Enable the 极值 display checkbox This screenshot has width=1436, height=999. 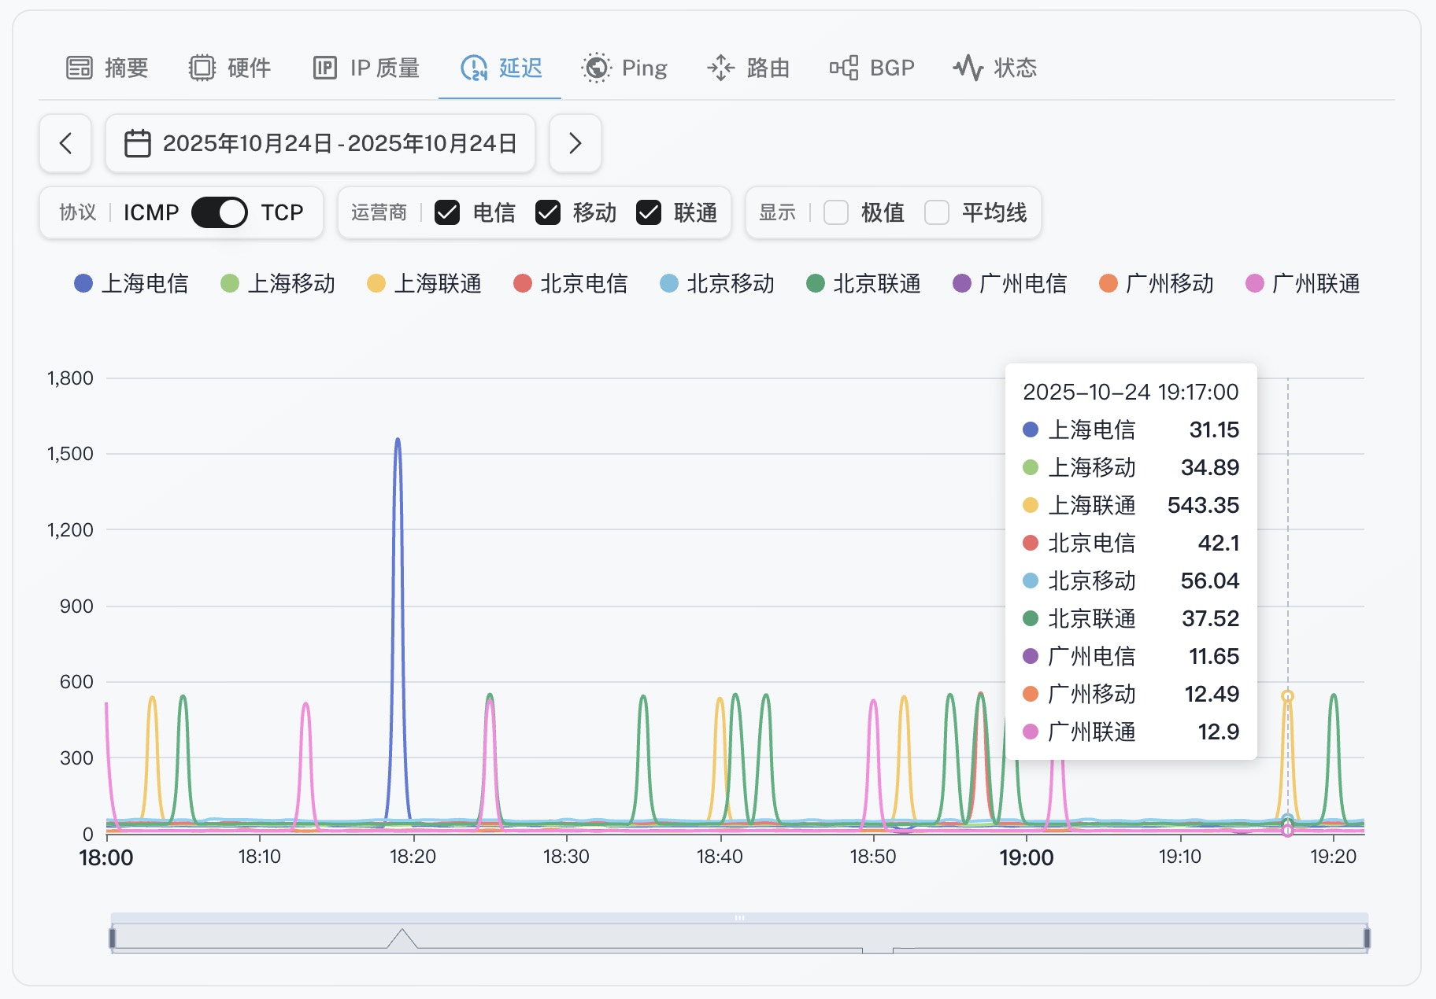(x=835, y=212)
